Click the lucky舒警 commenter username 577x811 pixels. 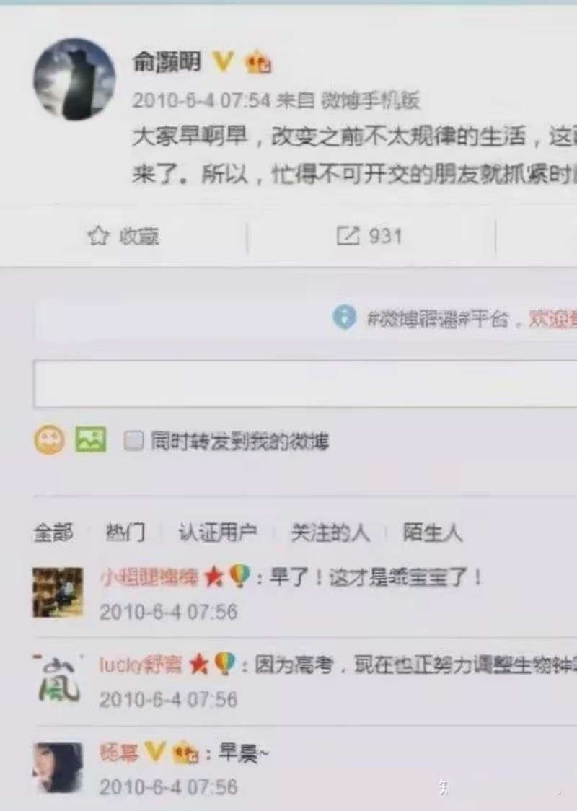coord(140,665)
